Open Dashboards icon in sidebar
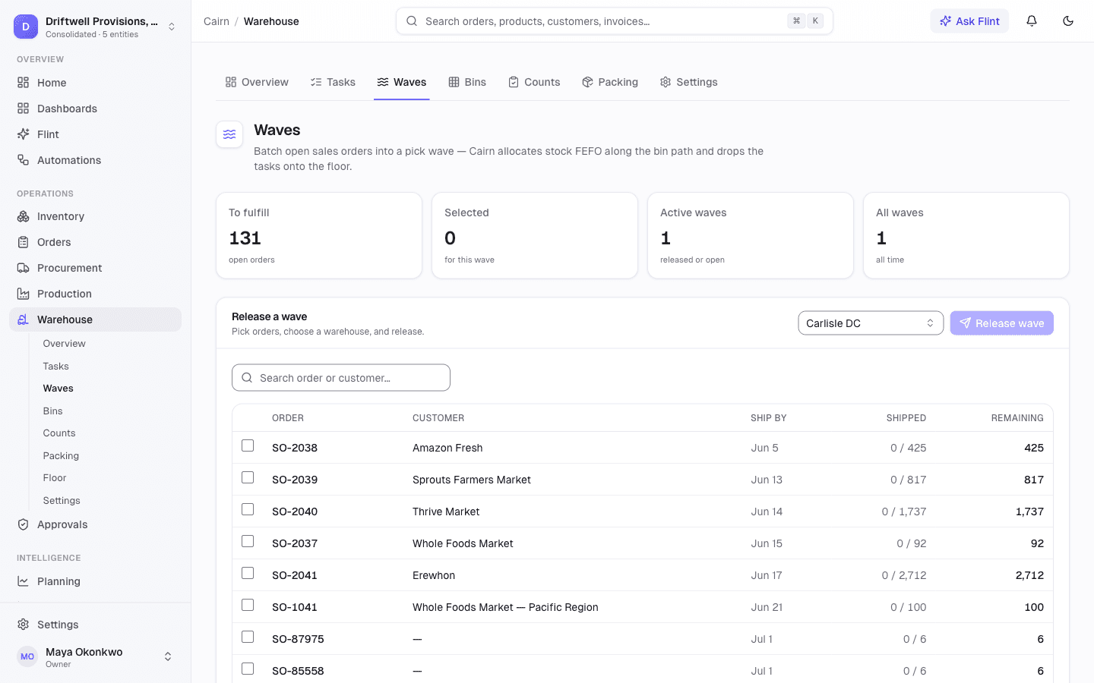 coord(24,109)
